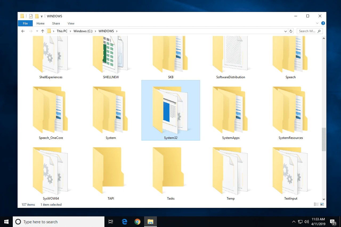Open Action Center from the system tray
The image size is (341, 227).
tap(333, 221)
